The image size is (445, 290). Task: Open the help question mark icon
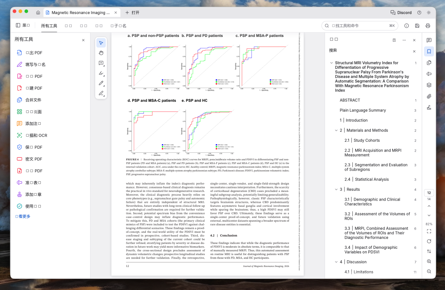click(x=419, y=12)
